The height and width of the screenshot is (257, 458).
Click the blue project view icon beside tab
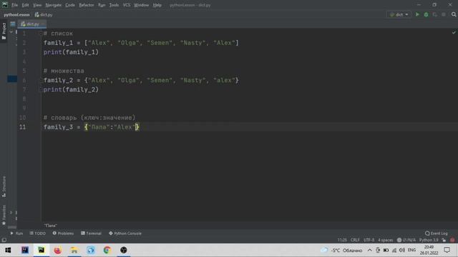(x=13, y=24)
